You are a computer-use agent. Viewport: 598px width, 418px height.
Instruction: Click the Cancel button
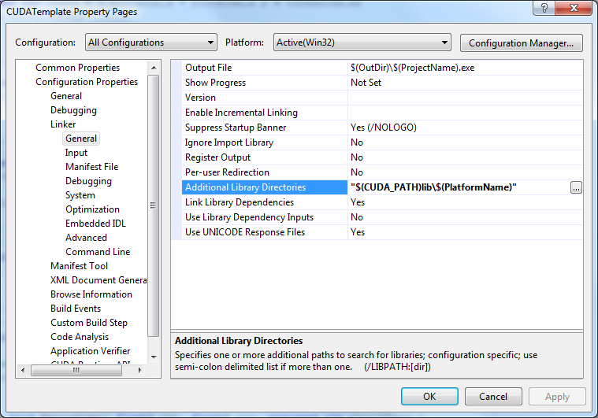[493, 397]
